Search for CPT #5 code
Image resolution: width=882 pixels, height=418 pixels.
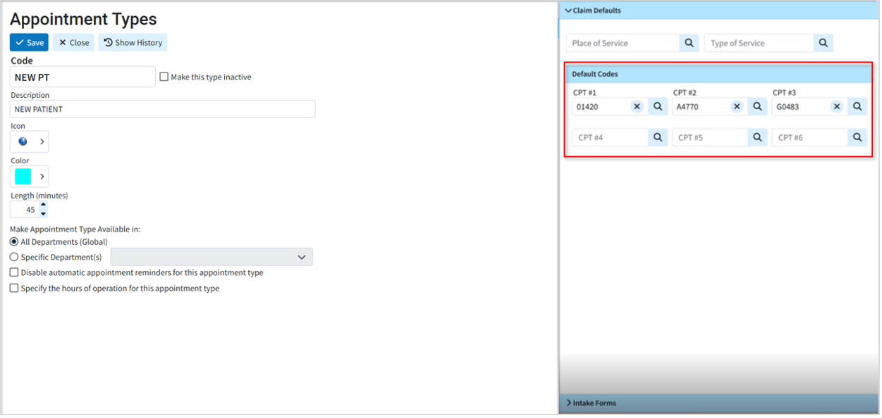(x=758, y=137)
